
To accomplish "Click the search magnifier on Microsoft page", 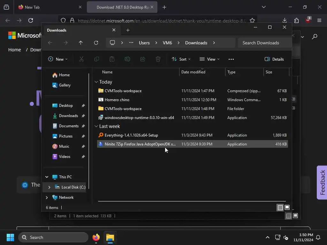I will (x=315, y=37).
